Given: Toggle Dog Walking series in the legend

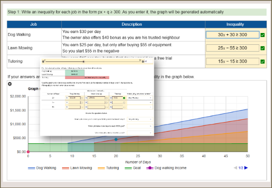Looking at the screenshot, I should (42, 168).
